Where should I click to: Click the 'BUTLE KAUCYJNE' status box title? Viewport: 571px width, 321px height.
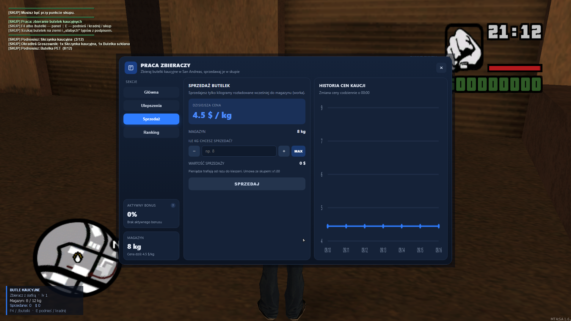tap(25, 290)
